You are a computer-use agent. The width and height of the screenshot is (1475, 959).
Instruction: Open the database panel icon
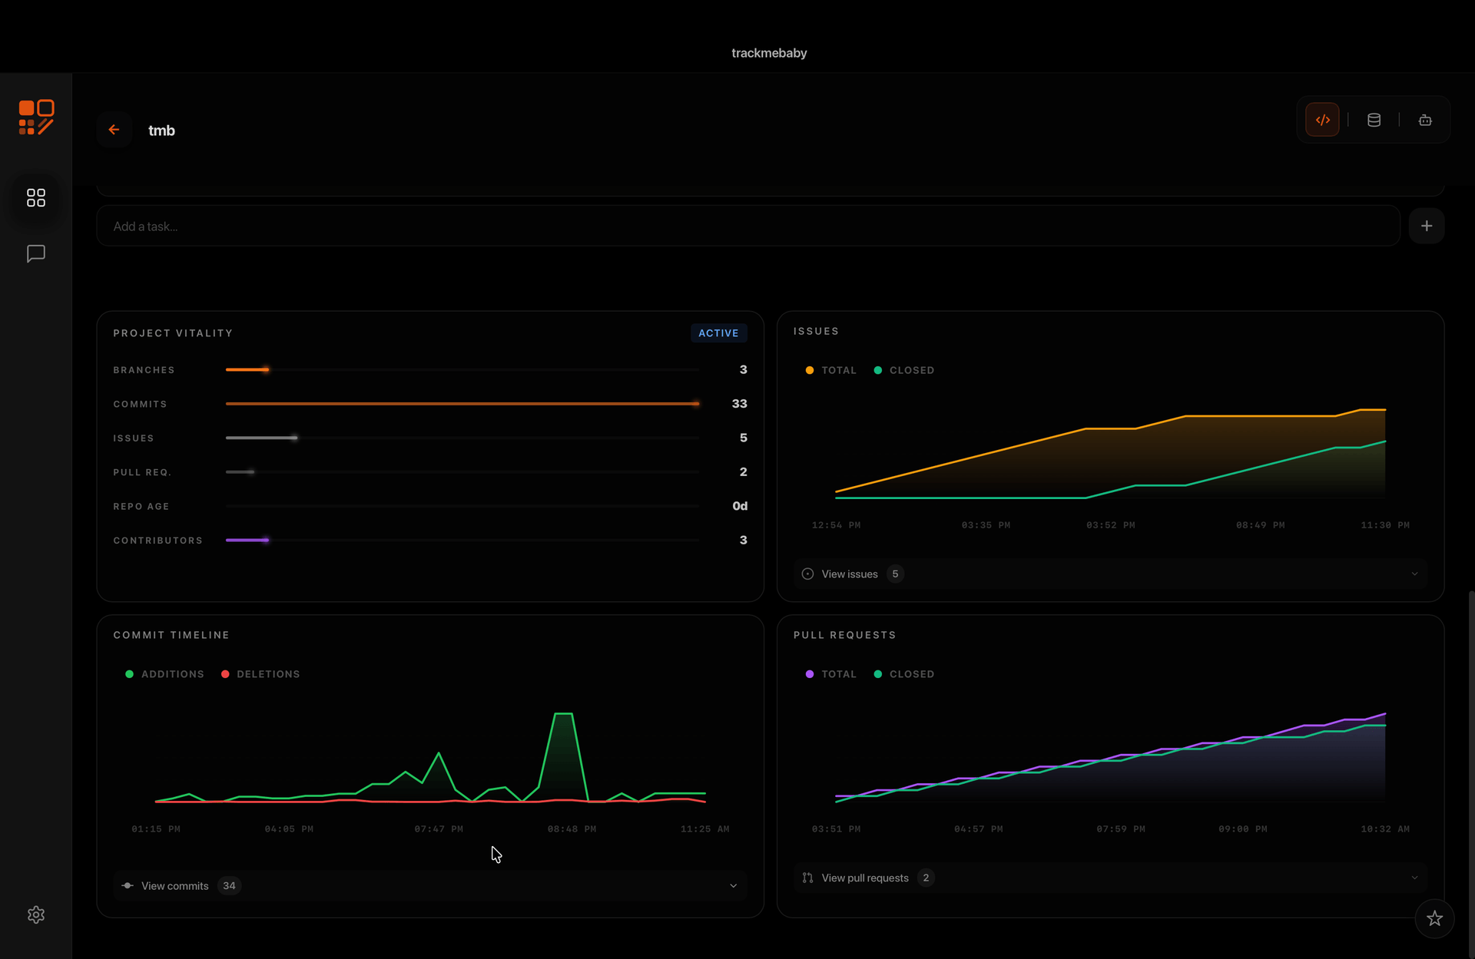click(1374, 119)
